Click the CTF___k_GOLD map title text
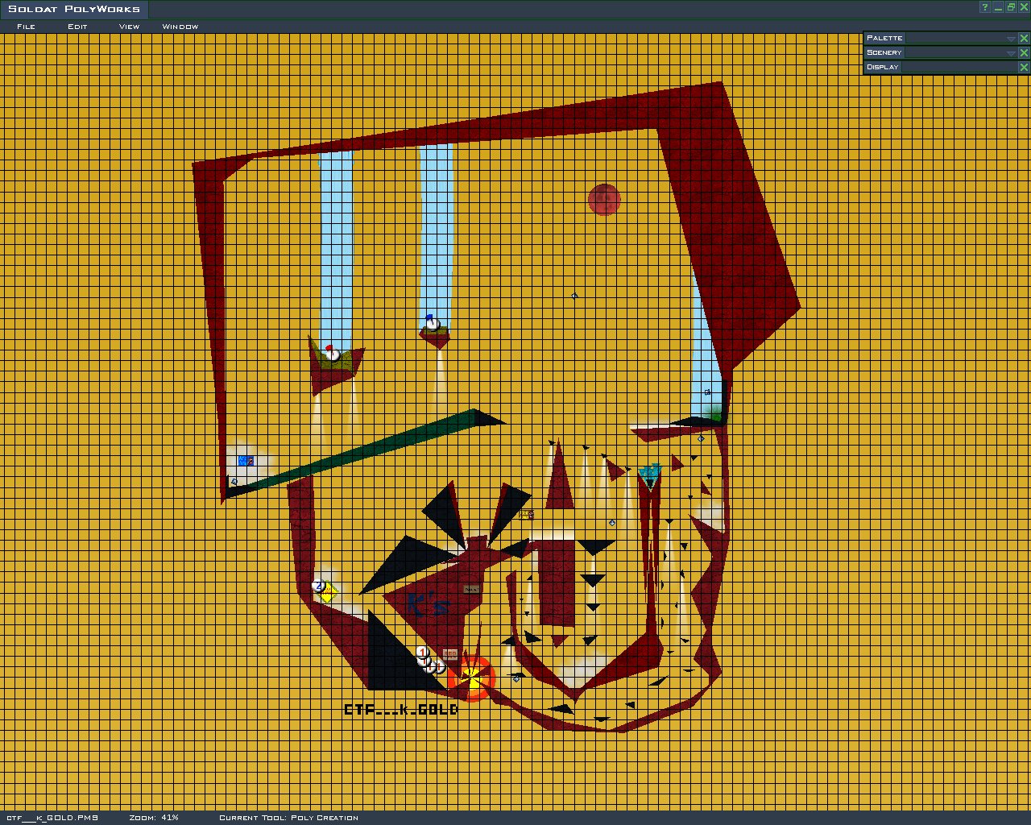The image size is (1031, 825). click(400, 710)
